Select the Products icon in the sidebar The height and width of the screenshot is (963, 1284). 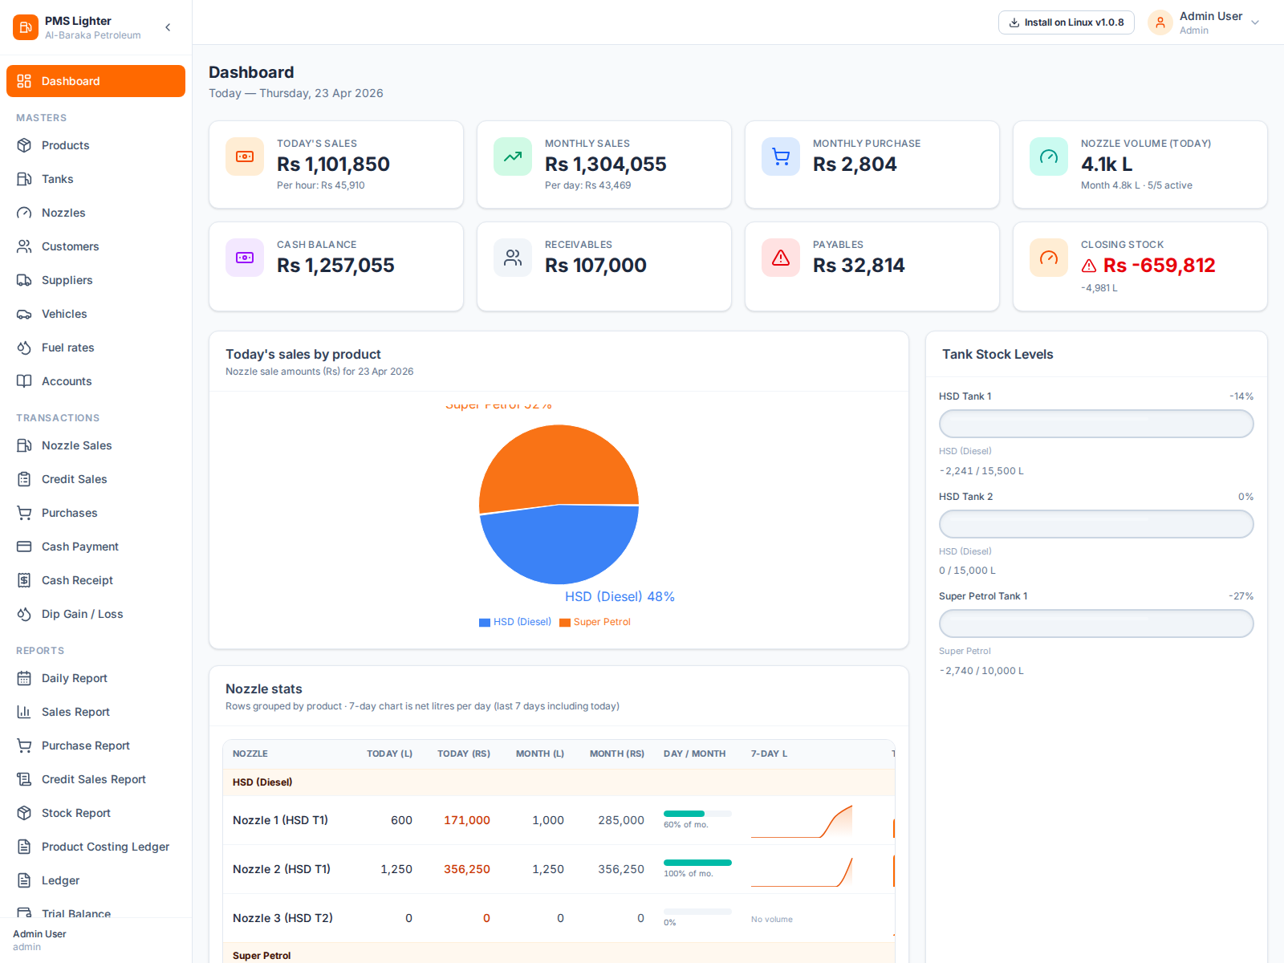pyautogui.click(x=25, y=145)
